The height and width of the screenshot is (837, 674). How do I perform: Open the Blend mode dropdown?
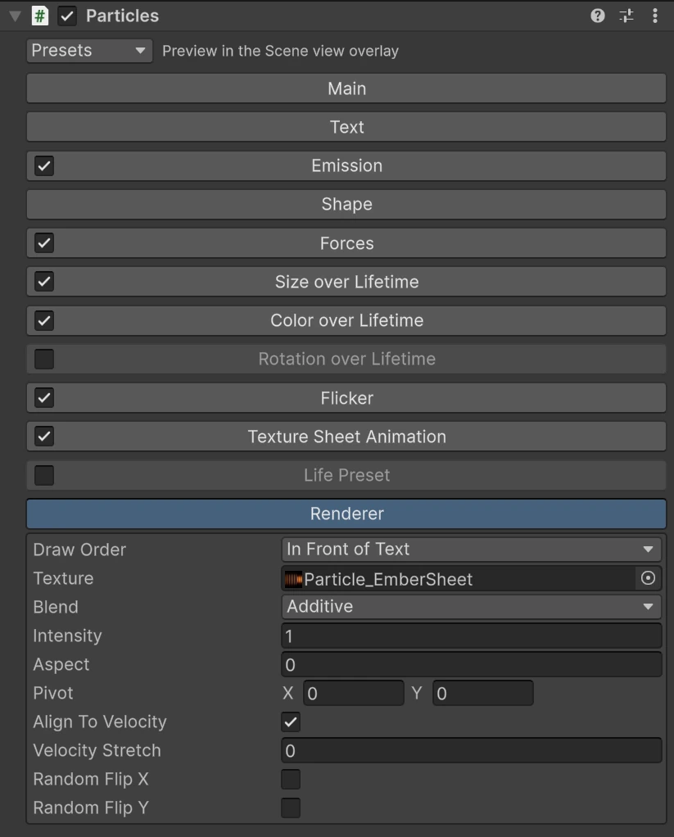[x=471, y=607]
